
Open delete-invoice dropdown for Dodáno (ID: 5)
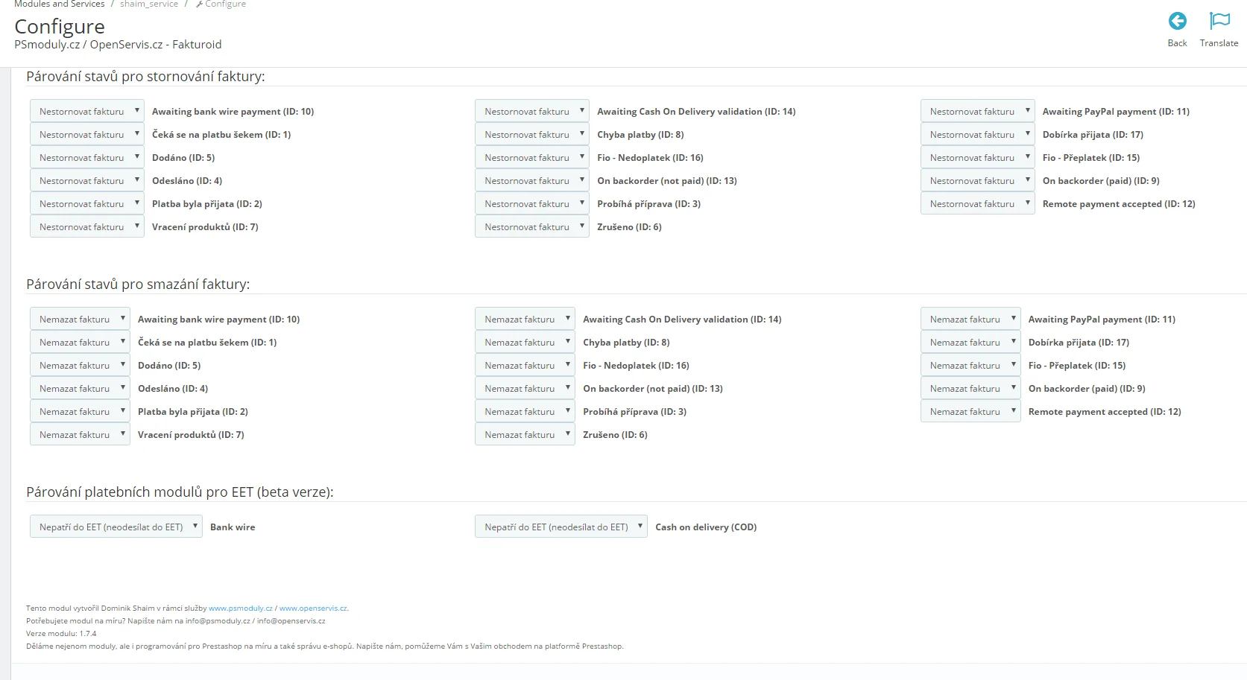coord(80,366)
